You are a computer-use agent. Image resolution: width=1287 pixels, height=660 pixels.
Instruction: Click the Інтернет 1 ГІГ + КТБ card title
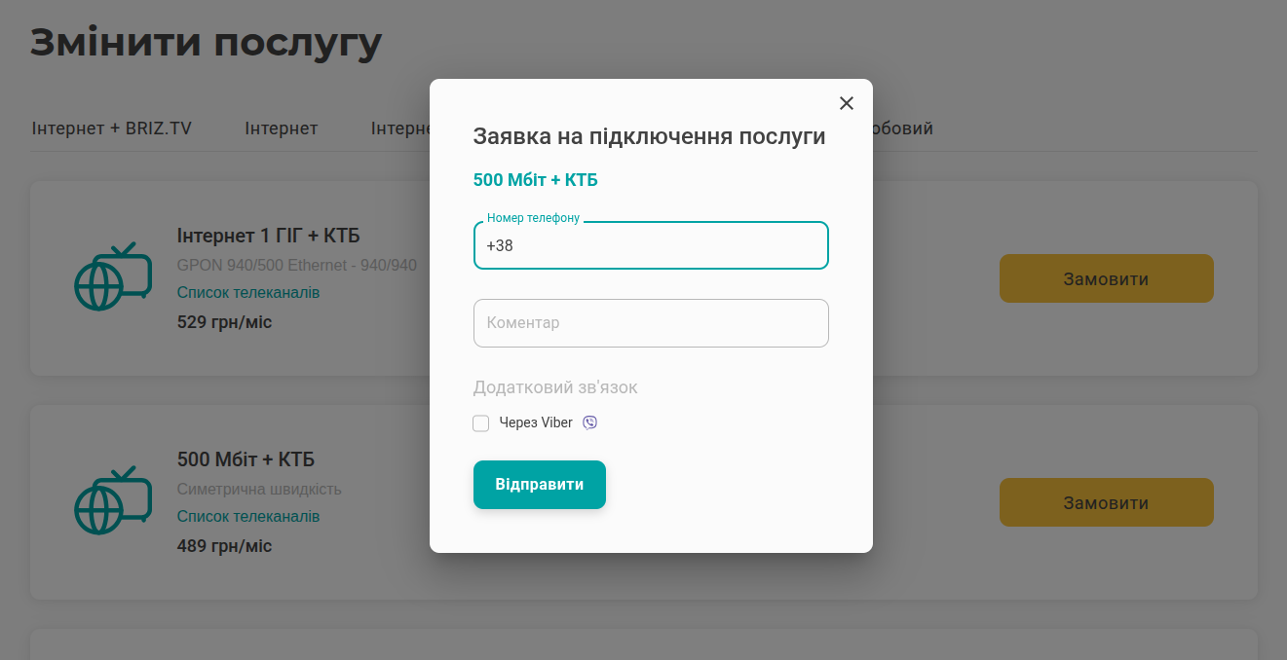tap(269, 236)
